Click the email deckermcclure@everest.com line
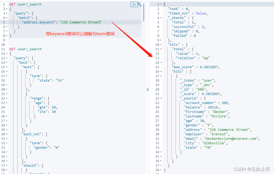 (x=222, y=139)
